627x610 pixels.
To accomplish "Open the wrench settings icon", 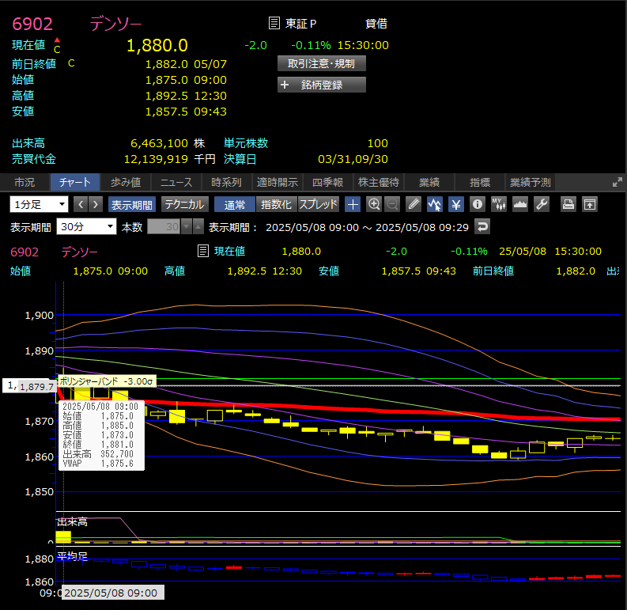I will (542, 205).
